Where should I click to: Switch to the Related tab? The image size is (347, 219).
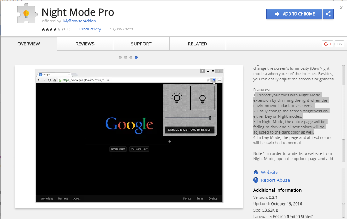[x=198, y=44]
